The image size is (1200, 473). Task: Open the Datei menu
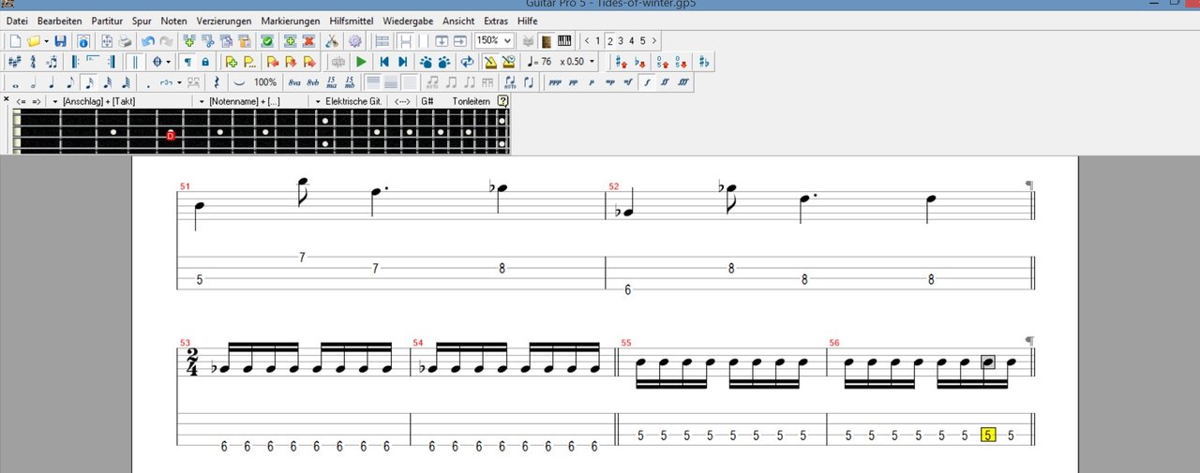pyautogui.click(x=17, y=20)
